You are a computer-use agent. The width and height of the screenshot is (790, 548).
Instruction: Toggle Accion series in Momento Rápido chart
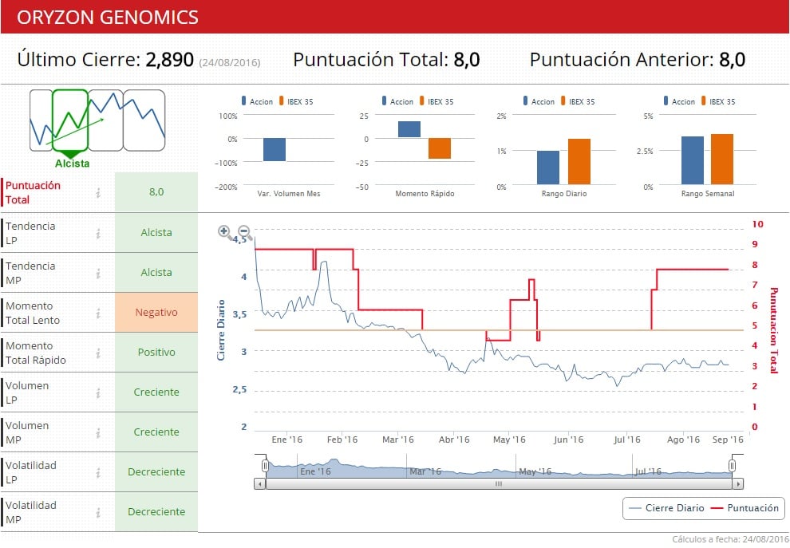click(397, 101)
